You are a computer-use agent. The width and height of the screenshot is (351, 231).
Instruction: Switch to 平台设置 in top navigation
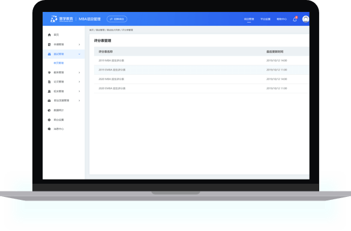[265, 19]
